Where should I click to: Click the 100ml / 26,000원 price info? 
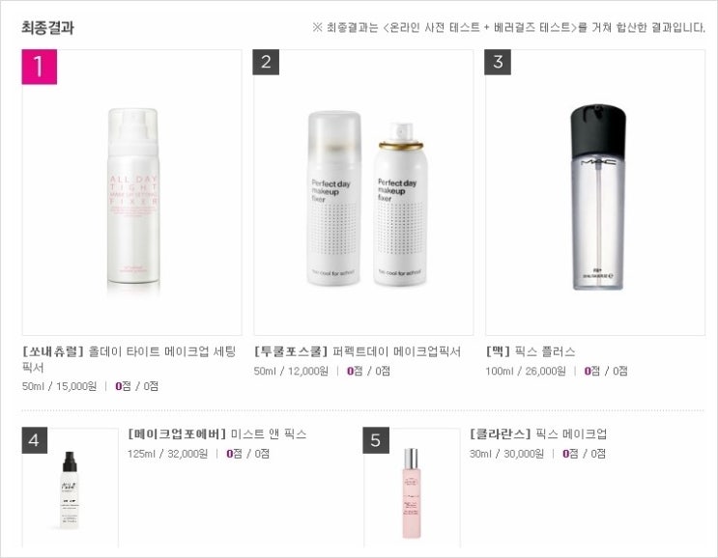tap(526, 371)
